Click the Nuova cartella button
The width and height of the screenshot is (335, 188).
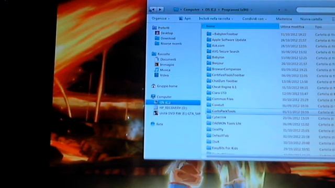(x=311, y=19)
